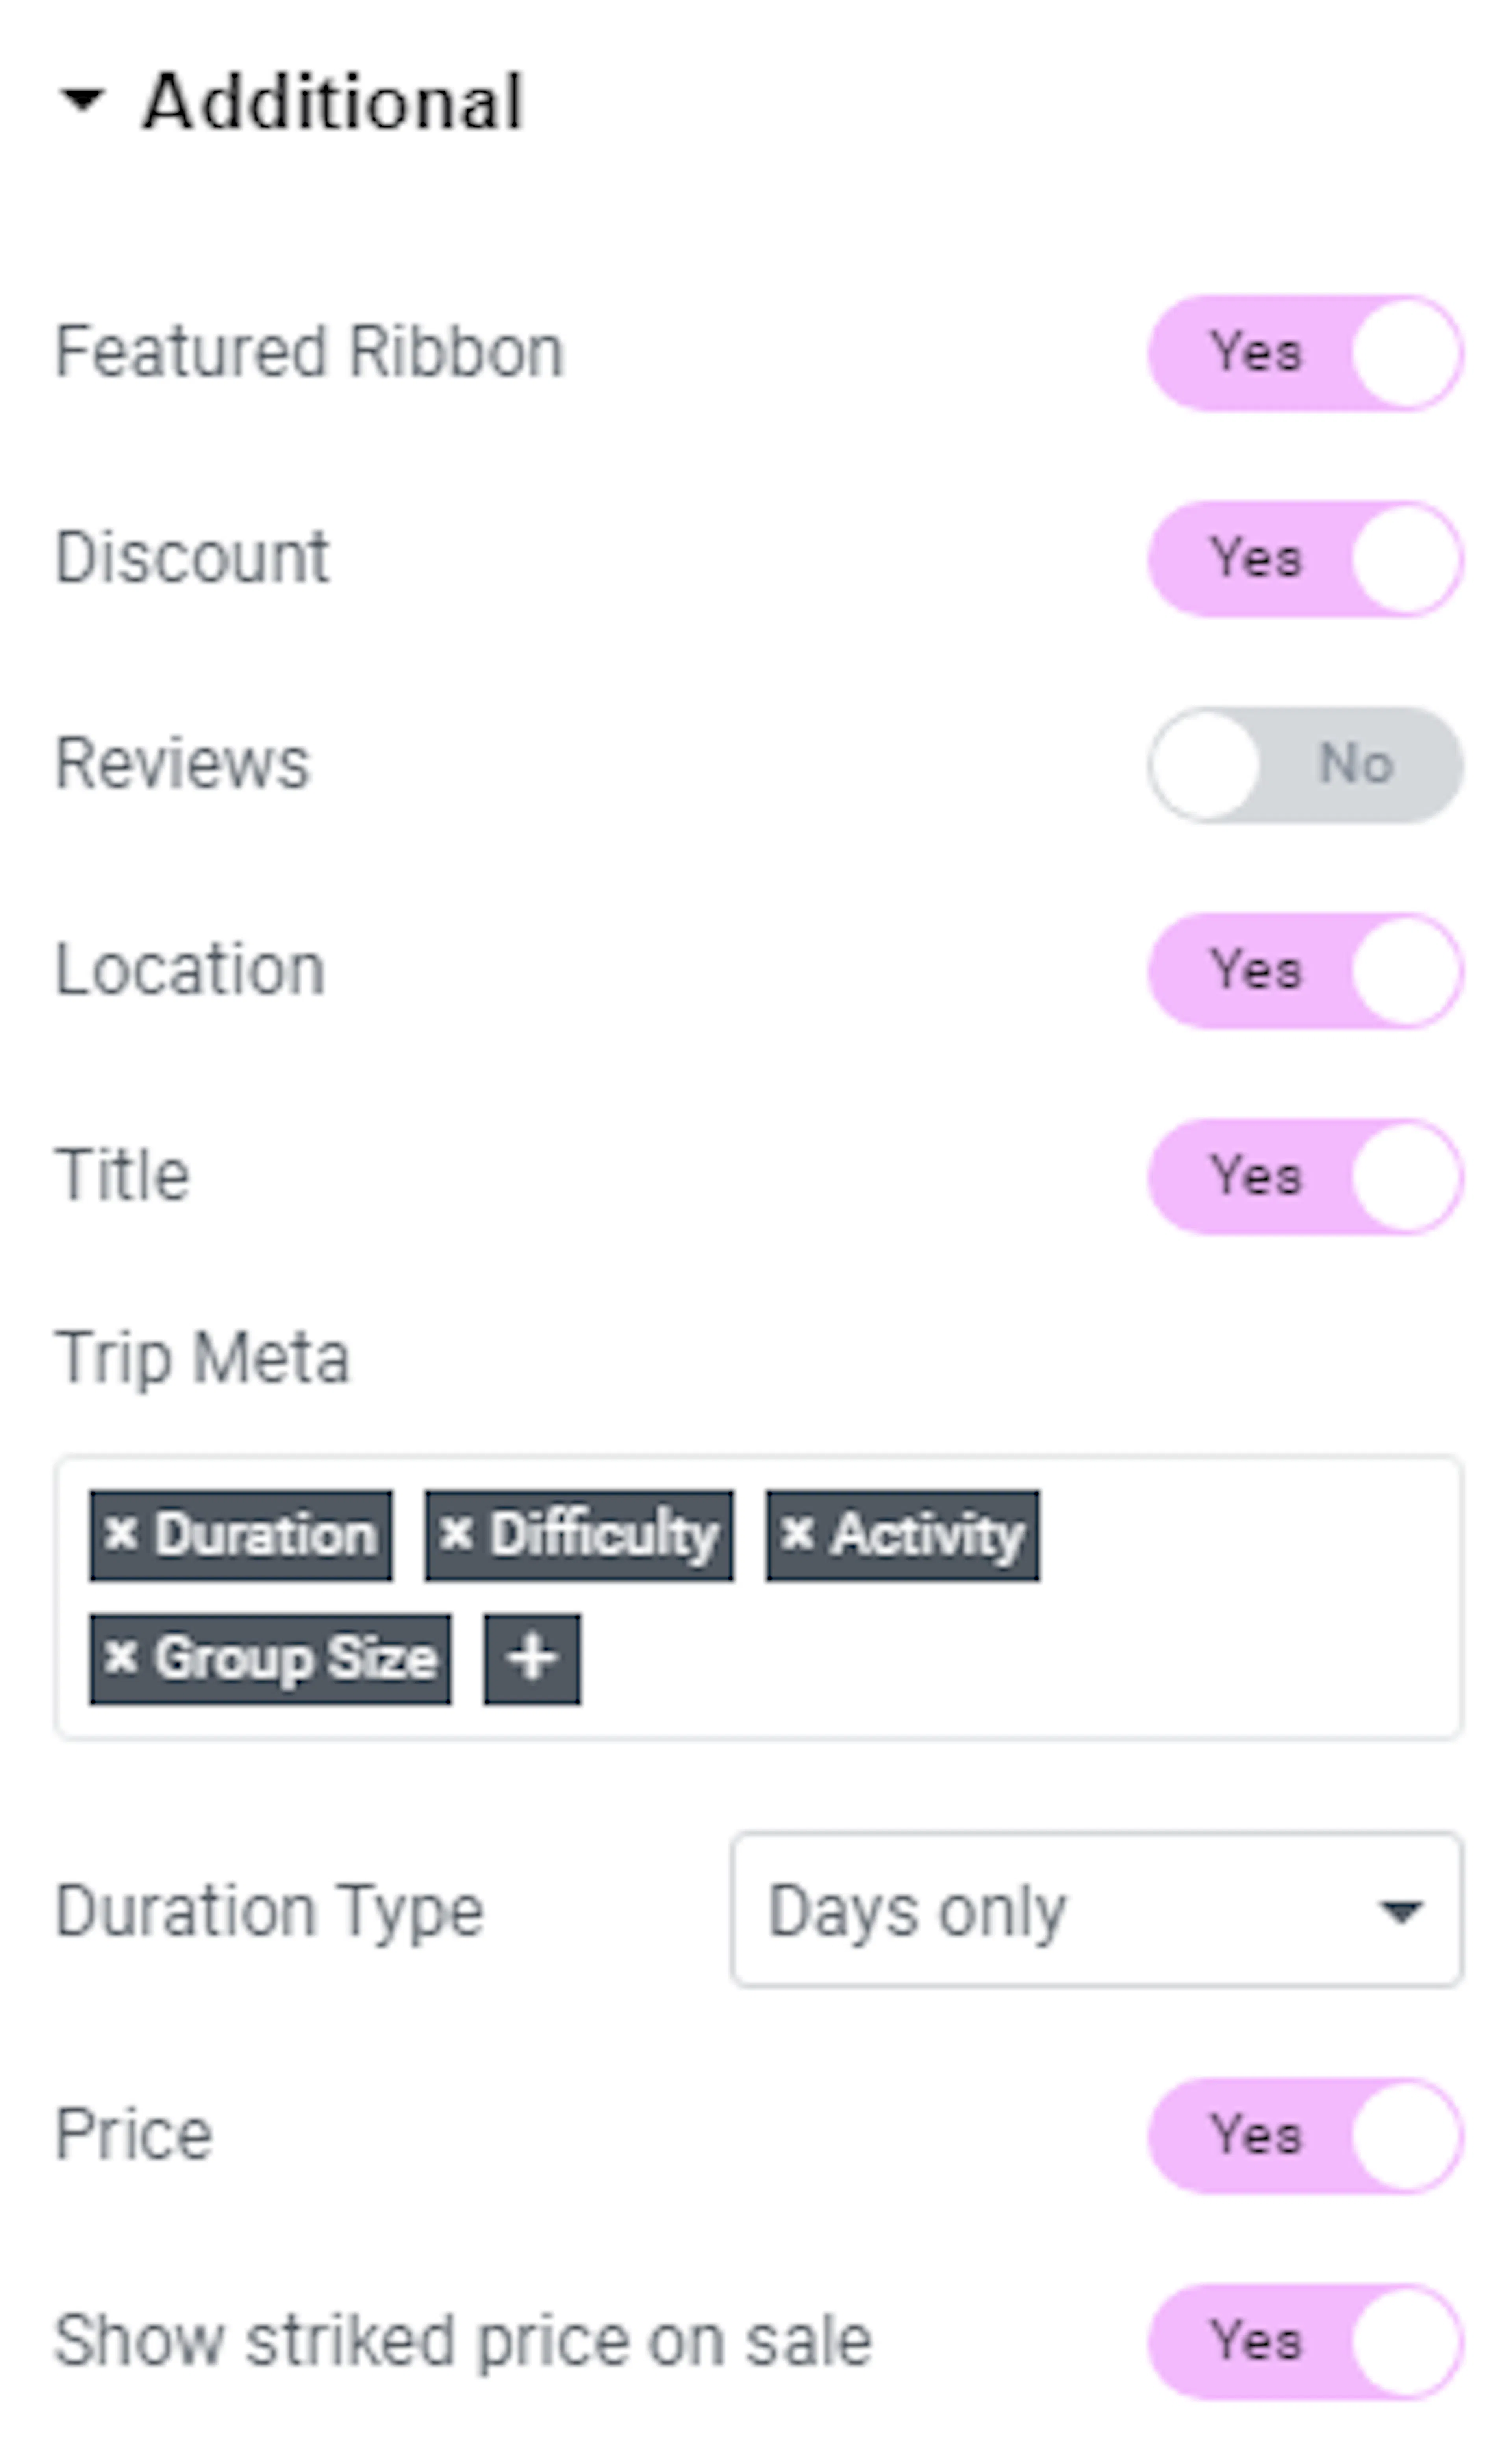Screen dimensions: 1512x2454
Task: Select the Days only combo box
Action: 1096,1910
